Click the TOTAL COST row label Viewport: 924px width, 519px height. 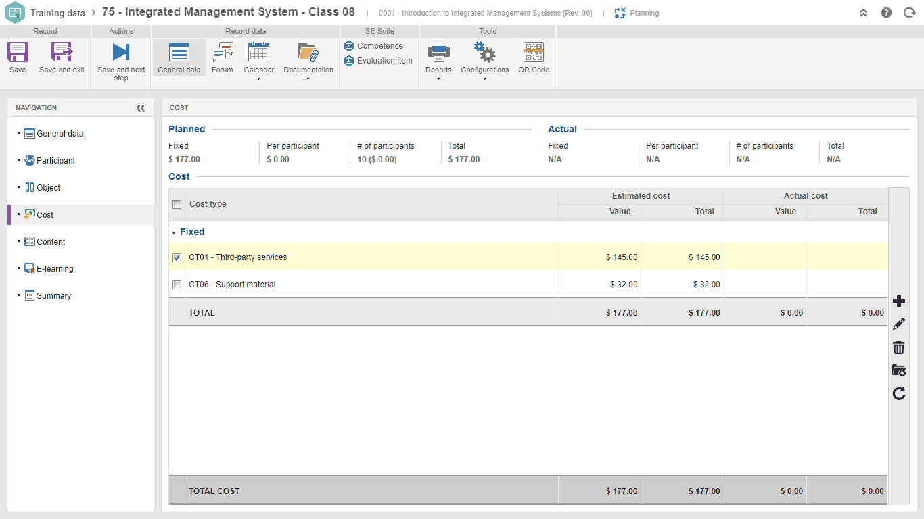click(x=214, y=491)
